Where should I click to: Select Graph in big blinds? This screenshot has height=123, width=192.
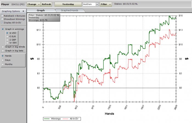[x=3, y=47]
